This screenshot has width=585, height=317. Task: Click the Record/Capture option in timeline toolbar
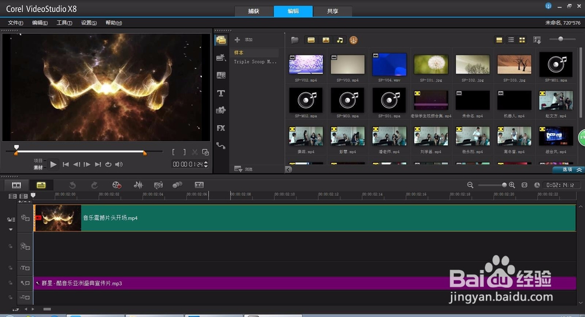point(117,185)
